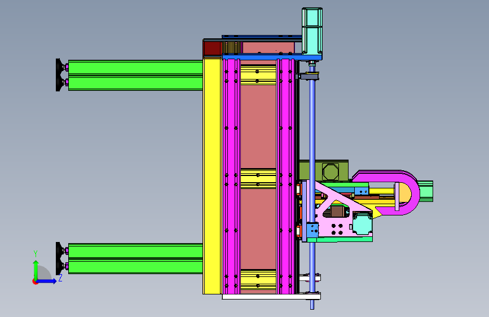Select the salmon center panel between magenta rails
The image size is (489, 317).
click(258, 126)
